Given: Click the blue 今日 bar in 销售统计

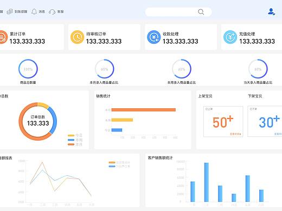Looking at the screenshot, I should [x=117, y=130].
